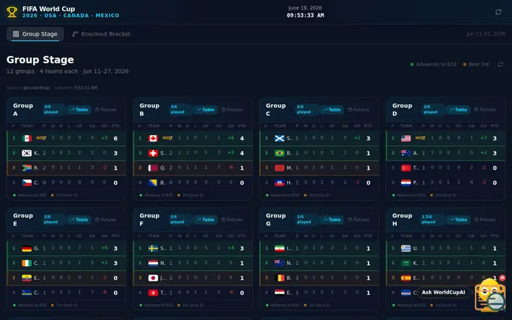
Task: Click Tunisia flag in Group F
Action: tap(153, 293)
